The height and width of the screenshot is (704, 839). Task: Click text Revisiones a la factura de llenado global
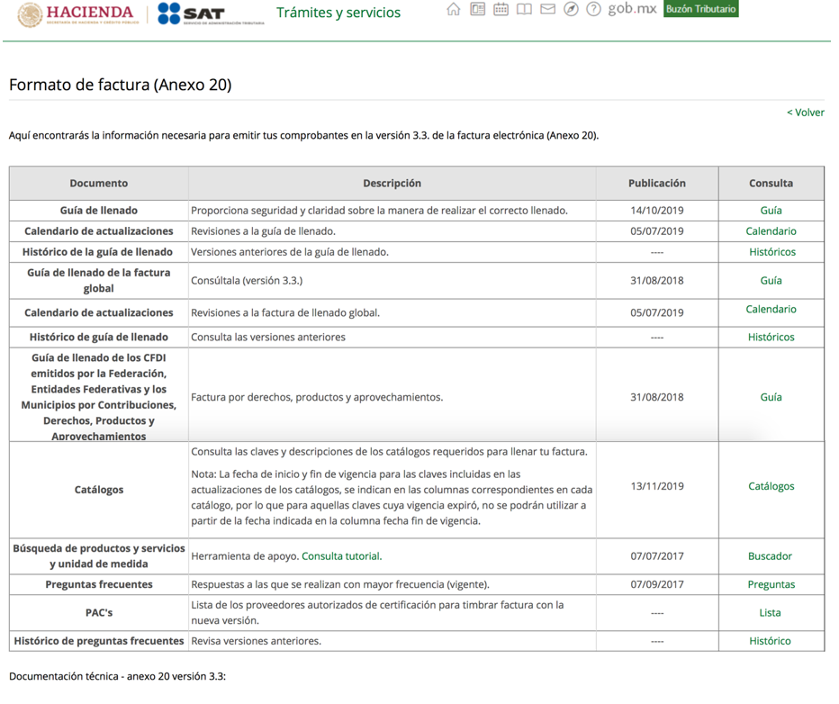click(285, 312)
